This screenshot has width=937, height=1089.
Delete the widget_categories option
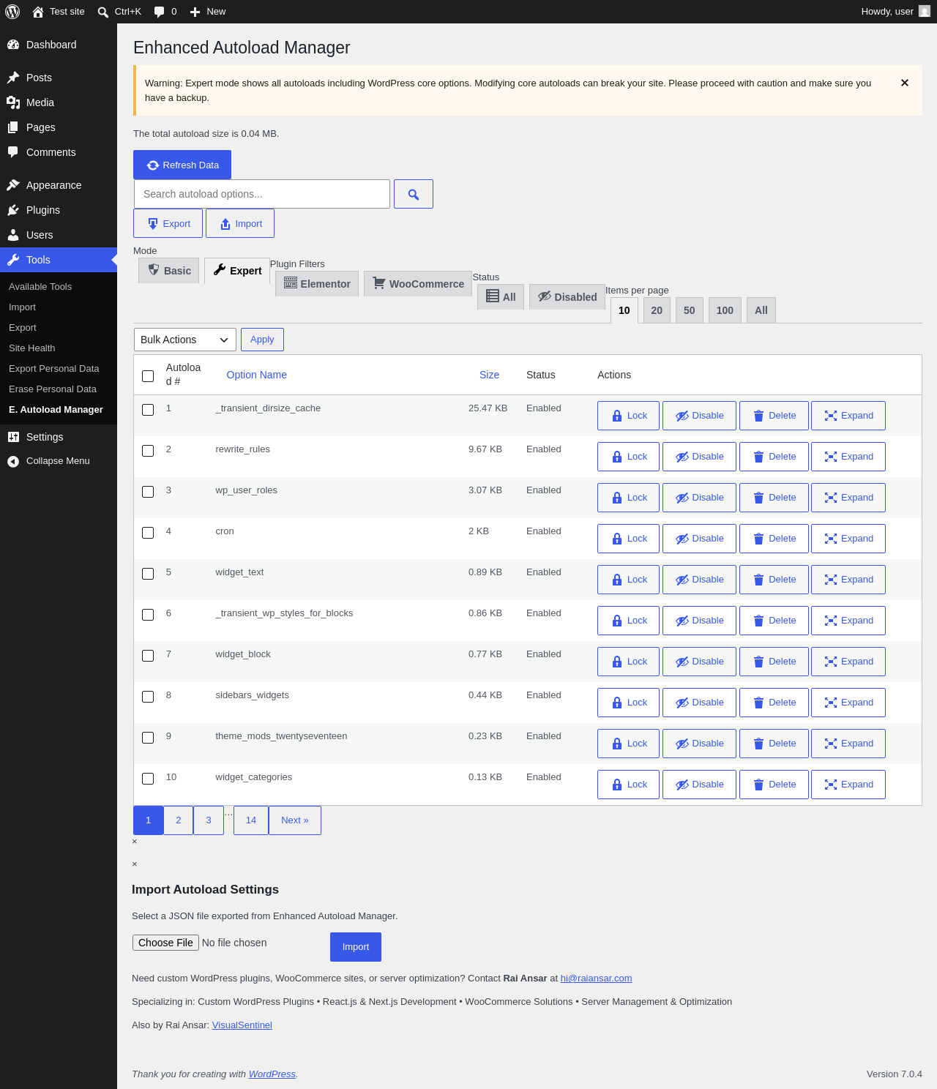coord(774,785)
